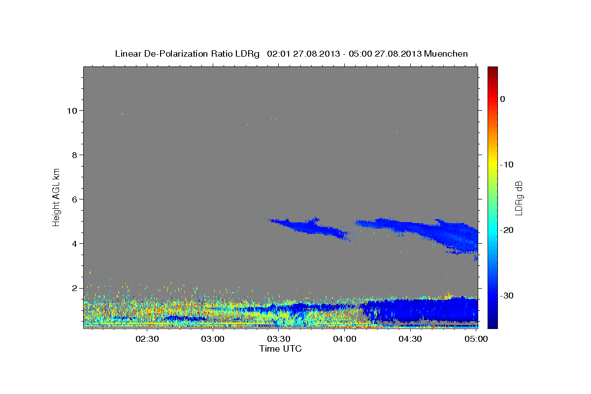Click the 05:00 time tick label

pyautogui.click(x=476, y=339)
